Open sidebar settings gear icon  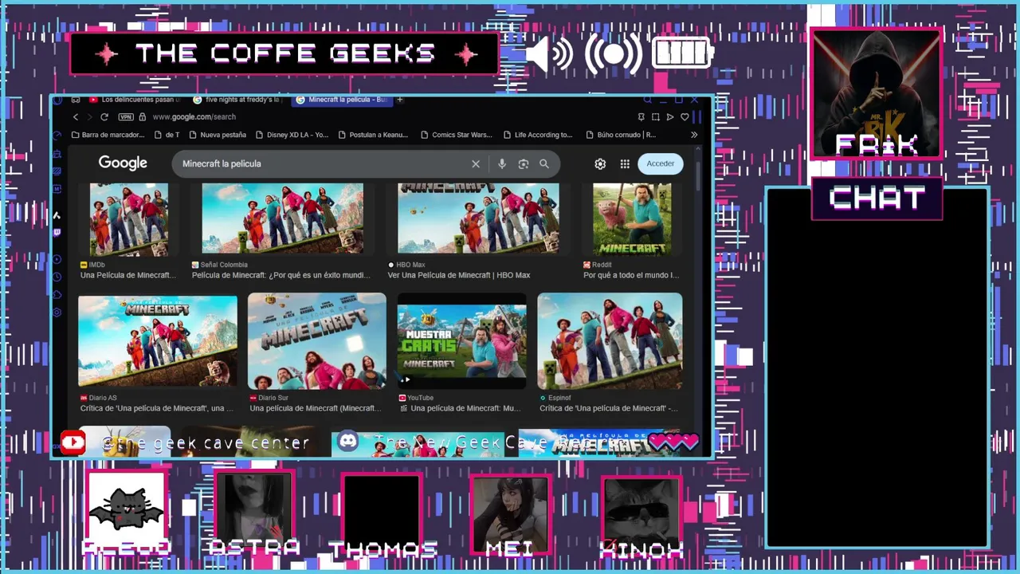[57, 312]
